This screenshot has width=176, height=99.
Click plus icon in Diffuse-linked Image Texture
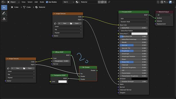point(12,68)
